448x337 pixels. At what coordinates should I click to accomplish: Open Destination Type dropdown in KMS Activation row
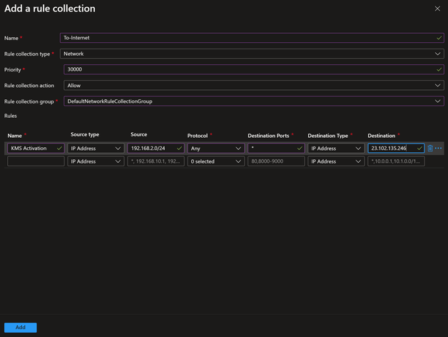pyautogui.click(x=336, y=149)
